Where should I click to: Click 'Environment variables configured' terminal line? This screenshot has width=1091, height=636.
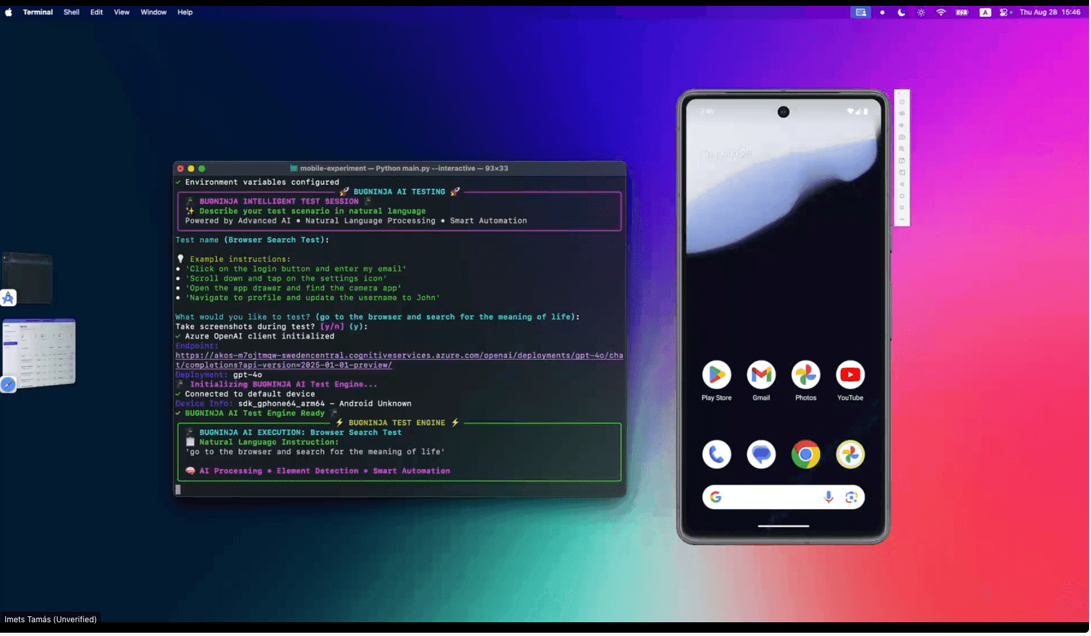263,183
